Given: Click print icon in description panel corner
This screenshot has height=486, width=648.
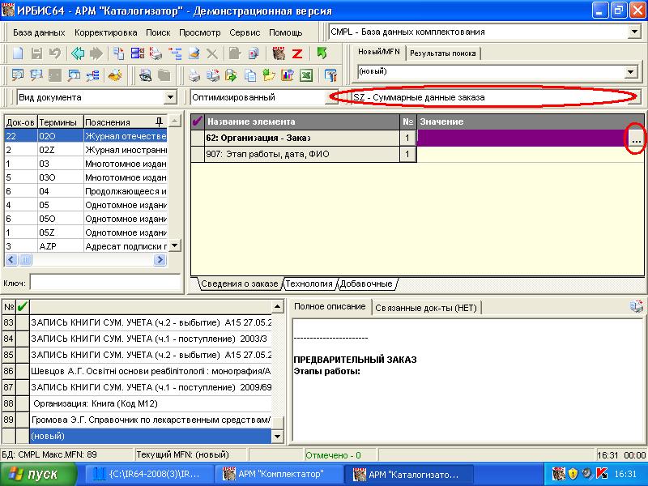Looking at the screenshot, I should (x=637, y=307).
